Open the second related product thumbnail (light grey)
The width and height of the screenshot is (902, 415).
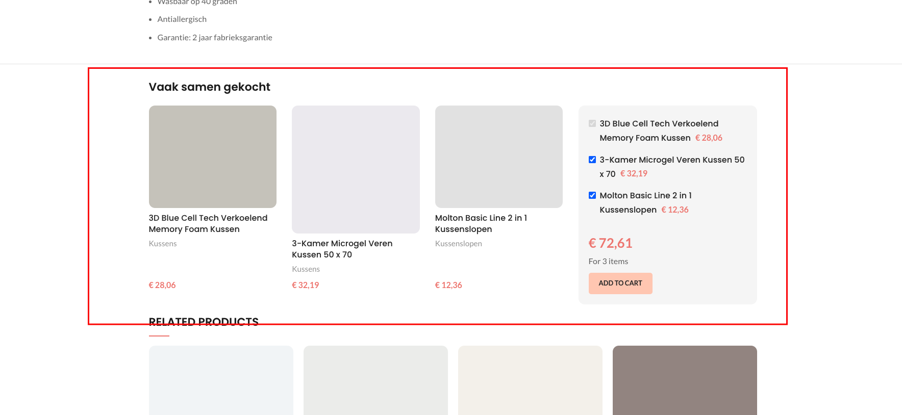coord(375,380)
